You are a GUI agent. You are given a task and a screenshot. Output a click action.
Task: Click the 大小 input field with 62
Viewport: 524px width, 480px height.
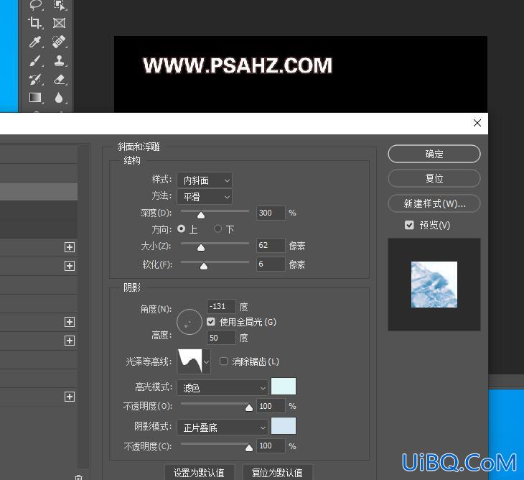point(271,245)
